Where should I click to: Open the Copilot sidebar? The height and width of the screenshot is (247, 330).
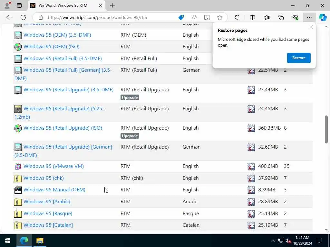click(x=322, y=17)
